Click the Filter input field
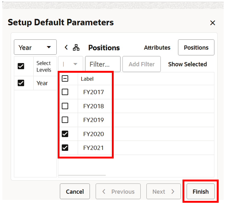Viewport: 225px width, 207px height. 103,64
